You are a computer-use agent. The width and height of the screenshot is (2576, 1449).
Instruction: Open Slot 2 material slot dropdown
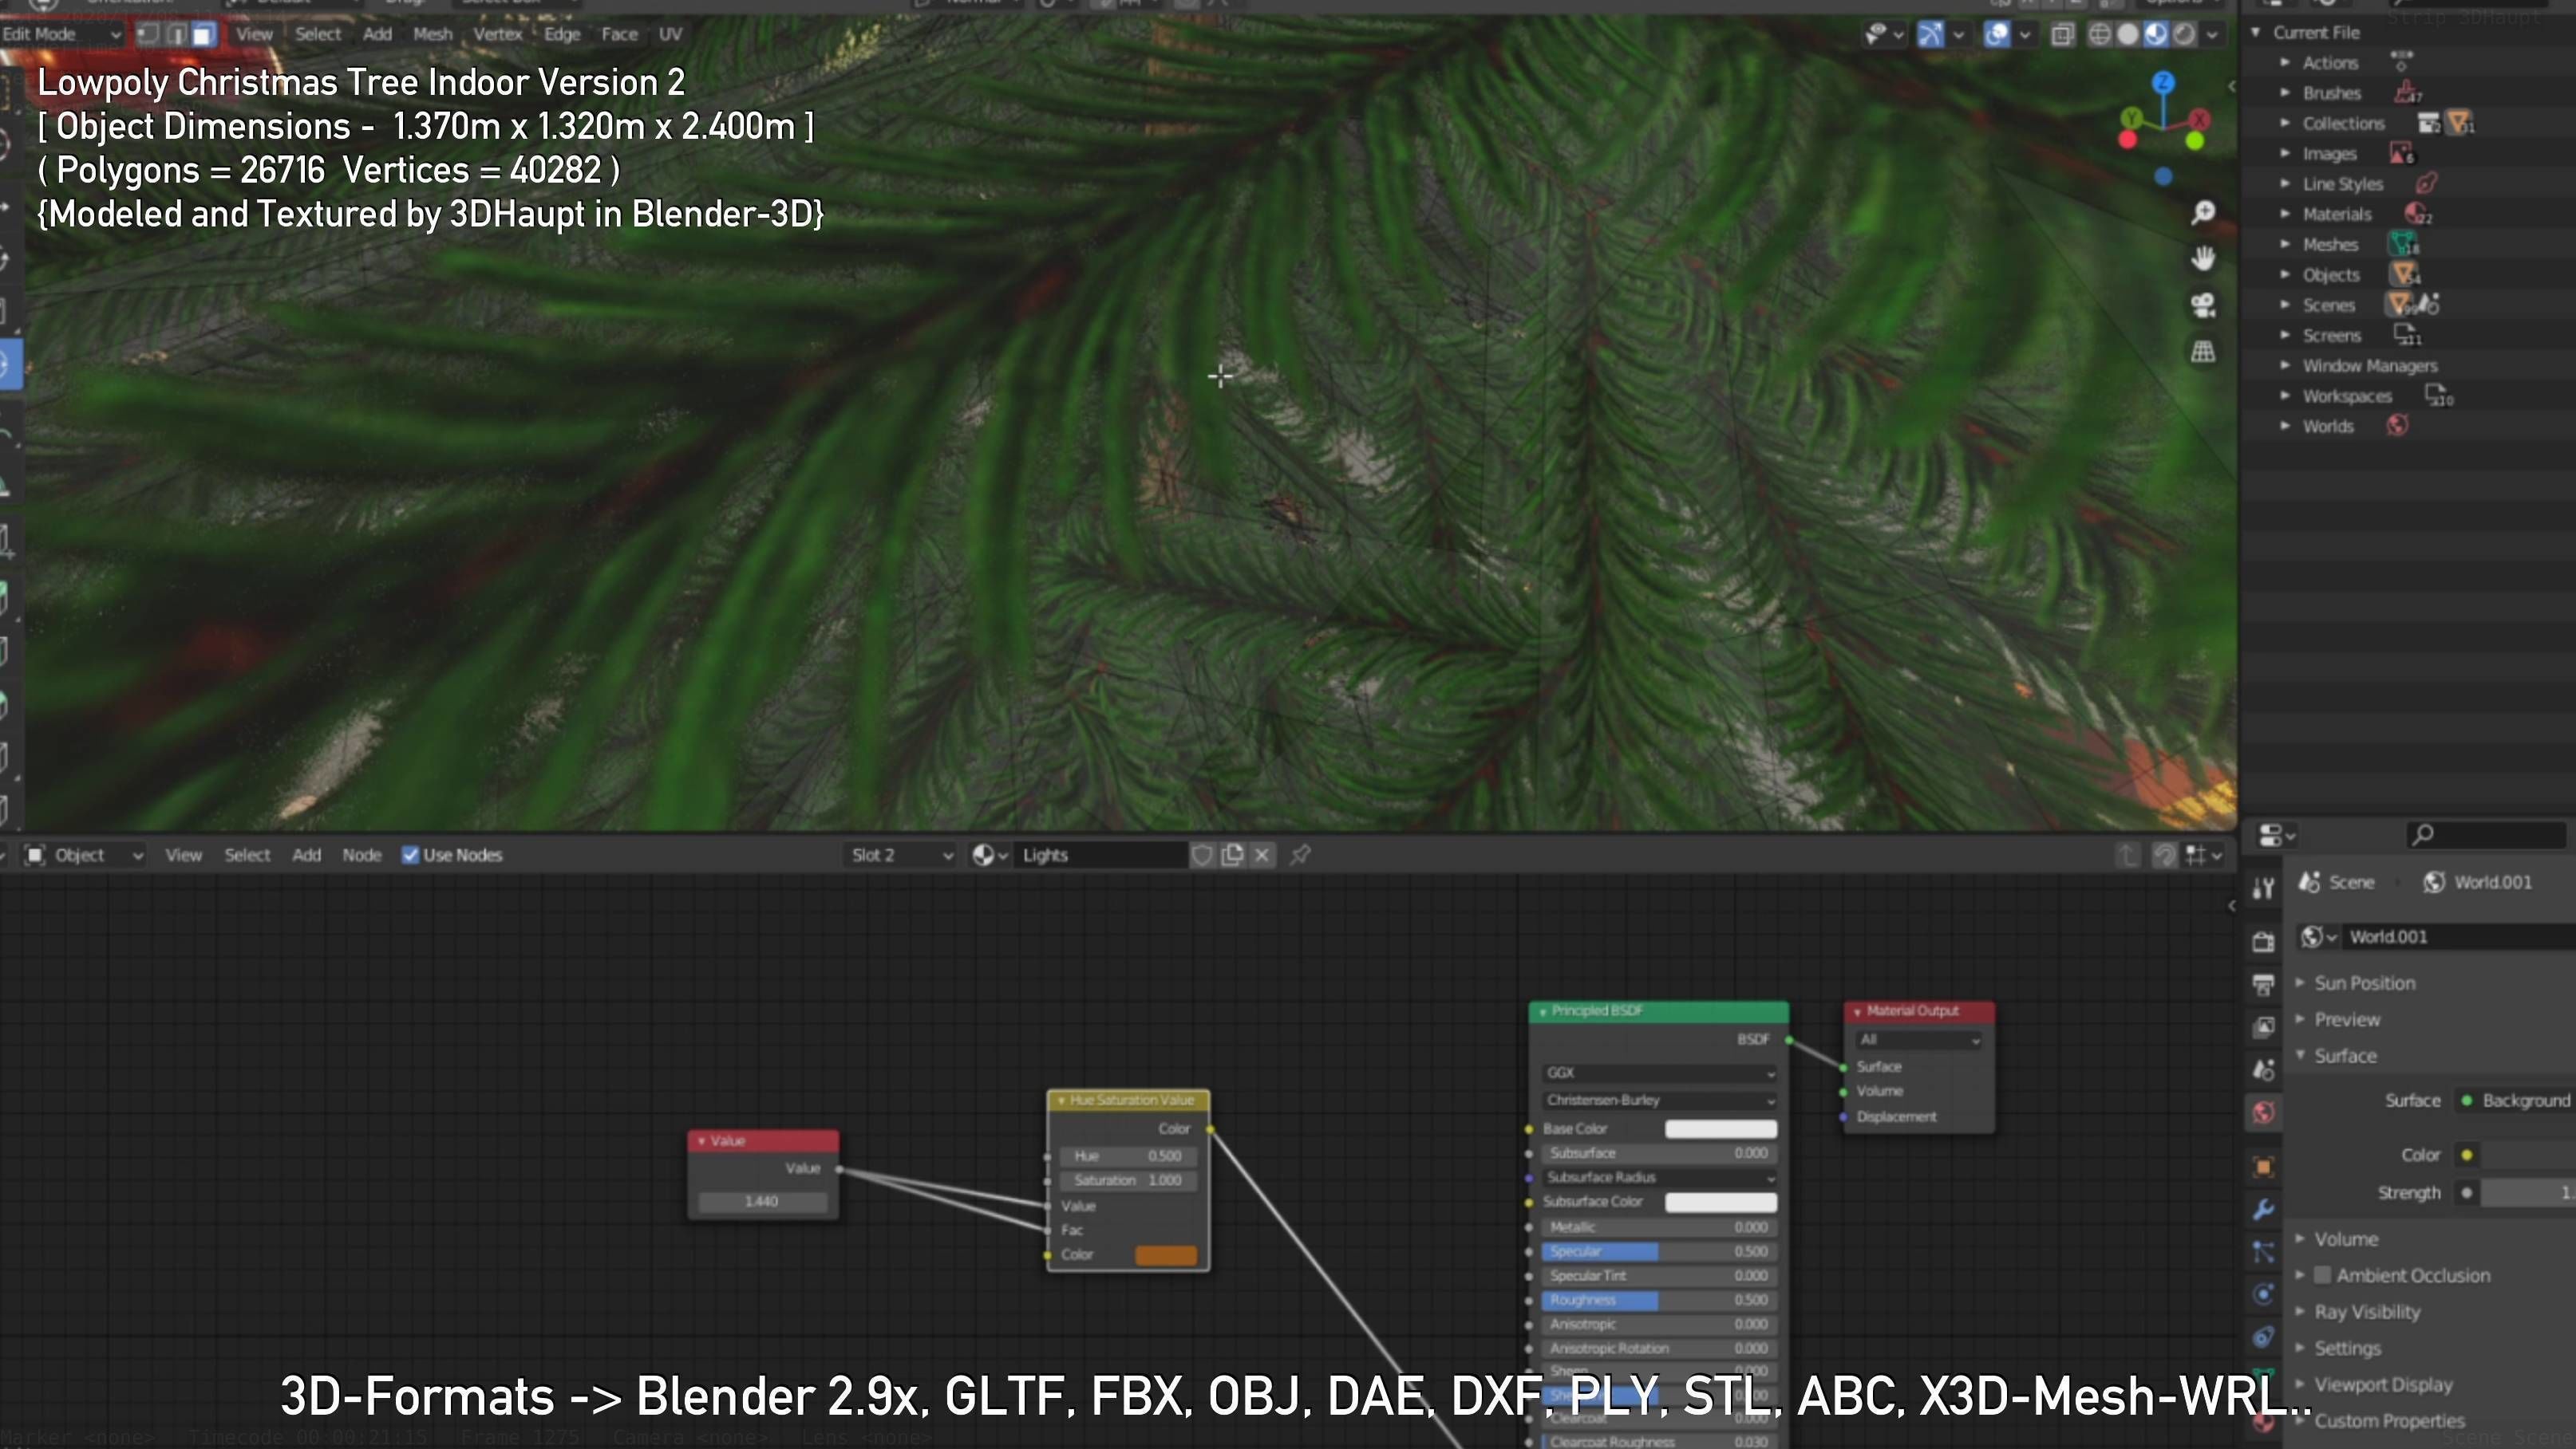coord(901,856)
